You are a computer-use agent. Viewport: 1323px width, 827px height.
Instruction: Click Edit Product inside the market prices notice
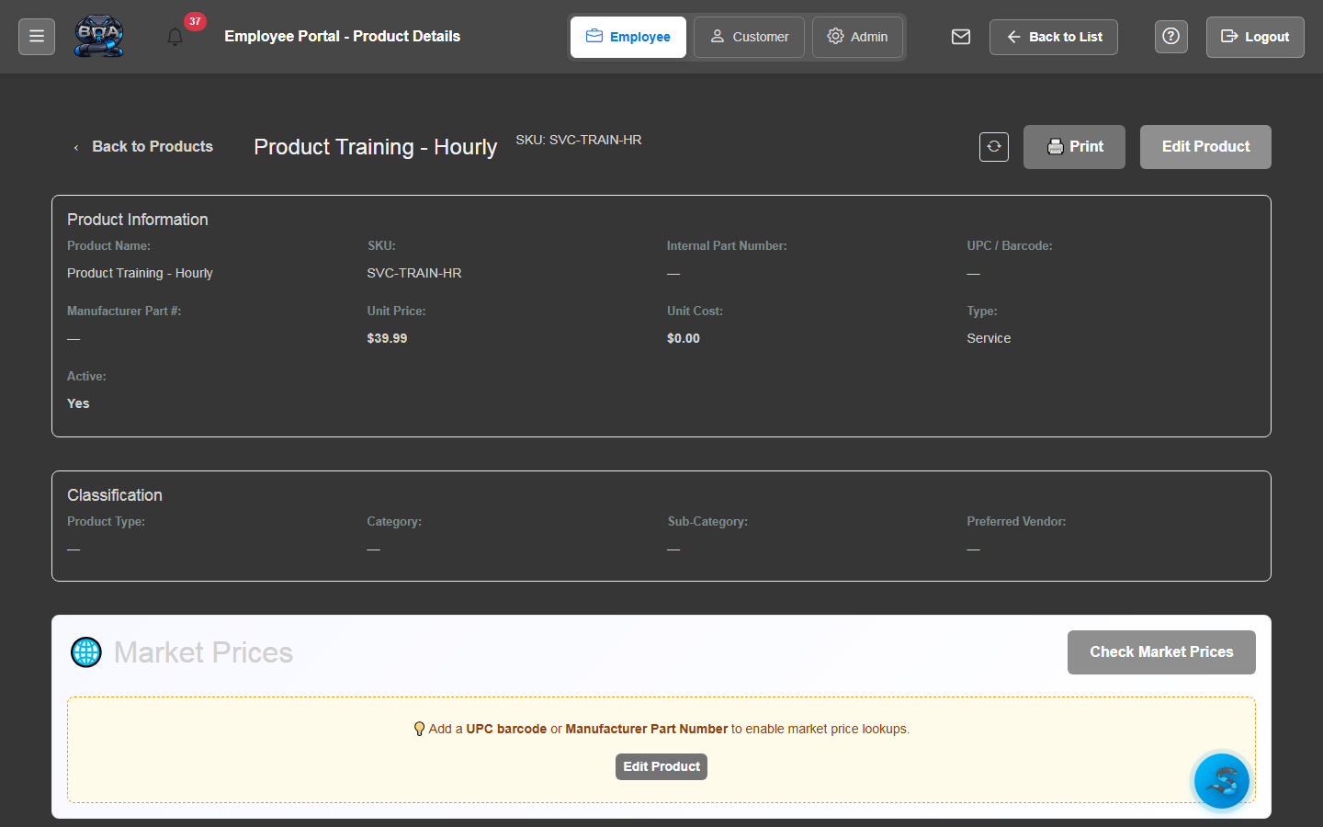[x=661, y=766]
